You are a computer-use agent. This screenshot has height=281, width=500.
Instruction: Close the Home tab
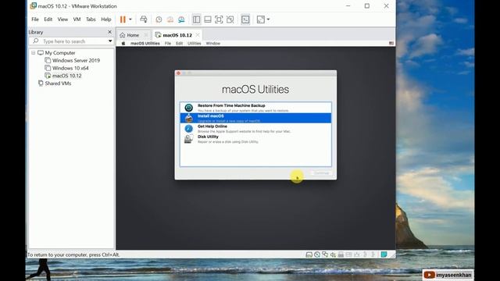(146, 34)
